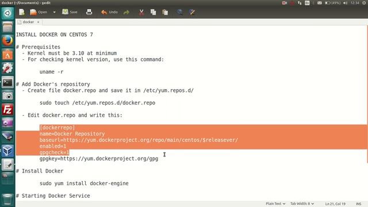Click the clock showing 12:34
The image size is (368, 207).
[x=355, y=3]
